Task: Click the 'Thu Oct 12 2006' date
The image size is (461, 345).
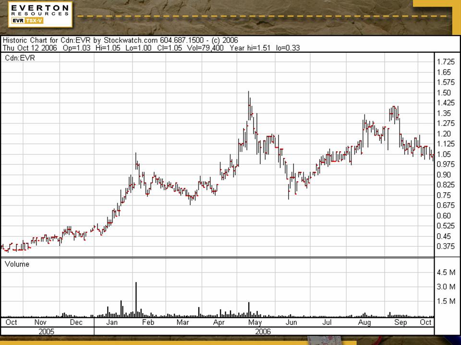Action: tap(30, 48)
